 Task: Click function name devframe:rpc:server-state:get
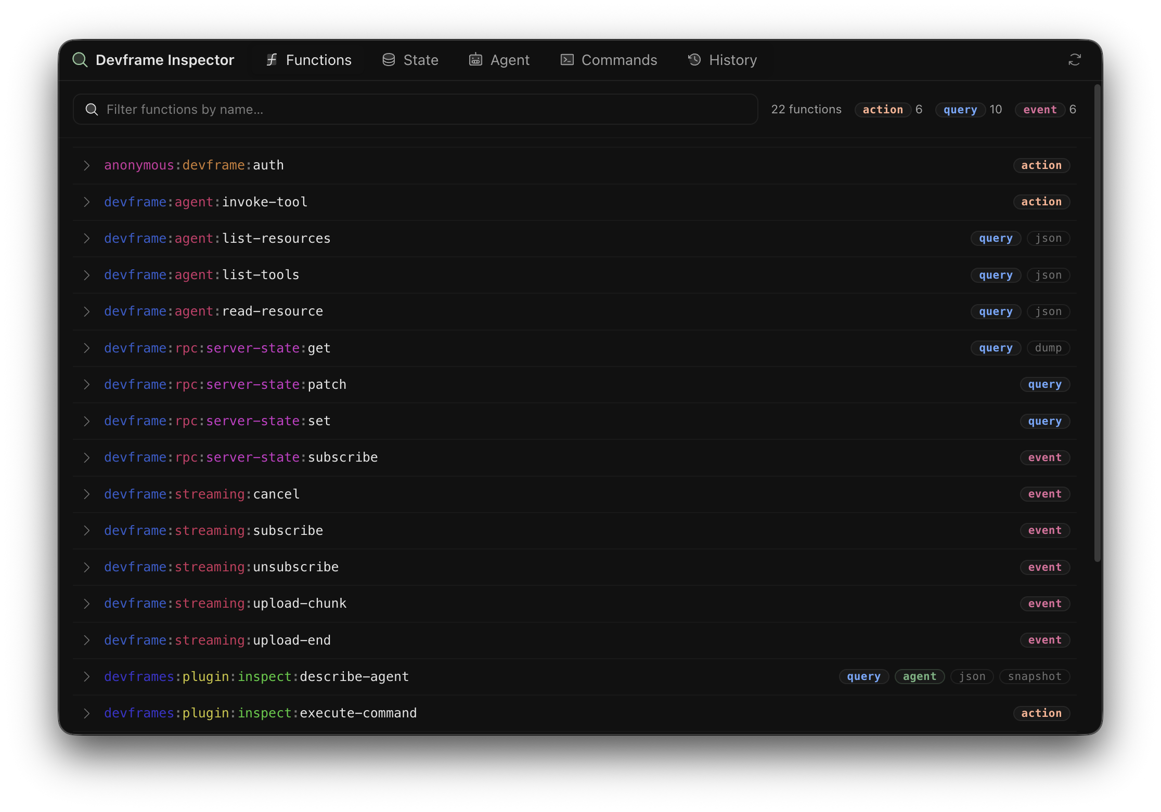point(217,348)
